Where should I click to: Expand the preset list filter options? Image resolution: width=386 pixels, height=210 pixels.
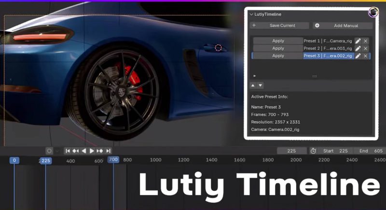pyautogui.click(x=255, y=76)
